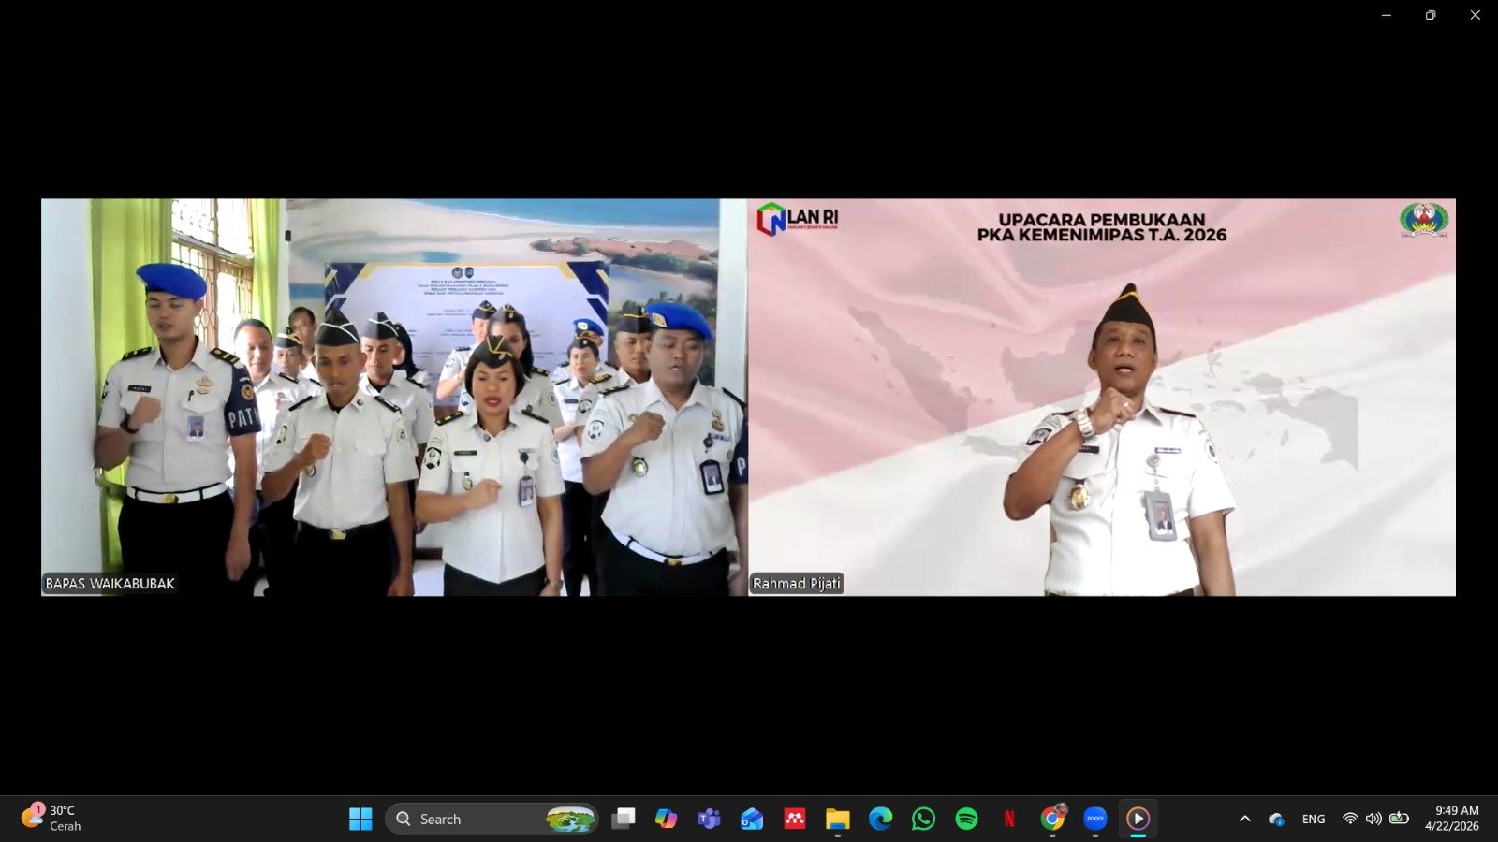Open Microsoft Teams in the taskbar
This screenshot has width=1498, height=842.
(709, 819)
